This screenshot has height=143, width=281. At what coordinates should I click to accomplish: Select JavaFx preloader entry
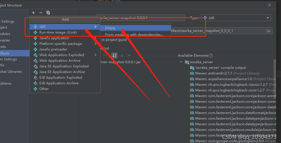(x=65, y=49)
